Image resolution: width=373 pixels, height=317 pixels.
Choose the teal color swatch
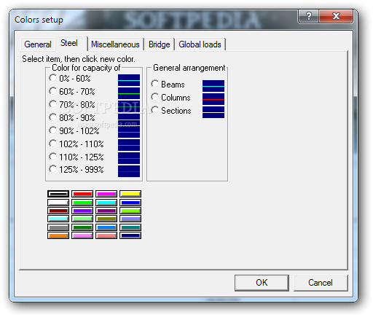pos(130,227)
